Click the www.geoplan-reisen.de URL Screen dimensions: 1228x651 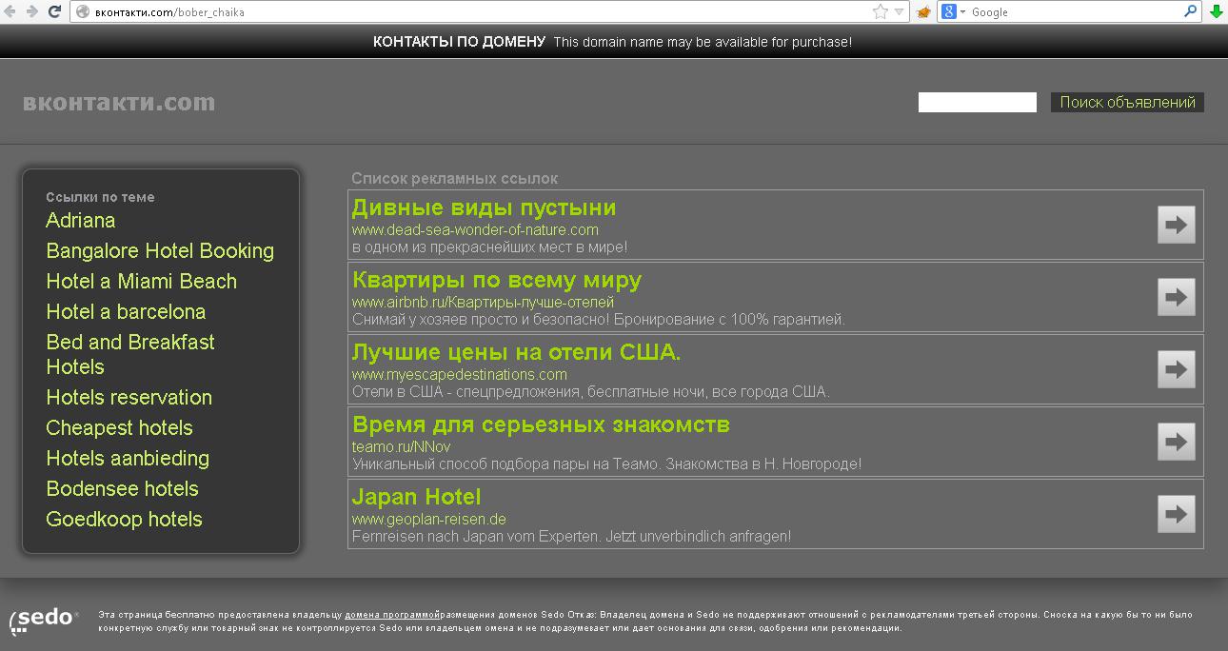click(x=428, y=519)
